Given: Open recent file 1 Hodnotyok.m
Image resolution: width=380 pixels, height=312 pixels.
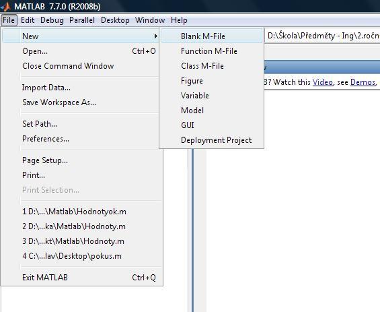Looking at the screenshot, I should tap(82, 212).
